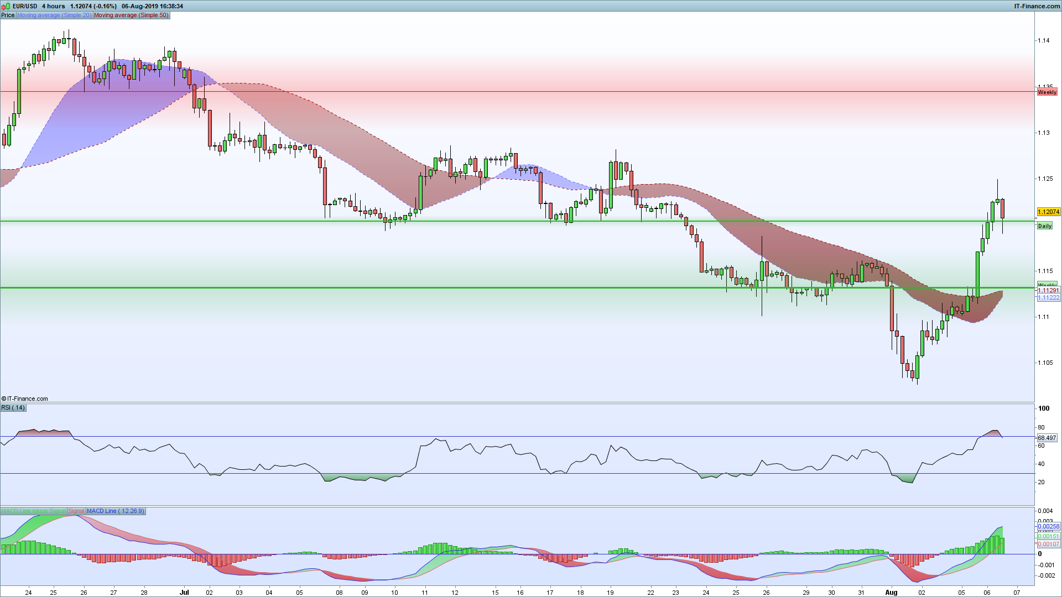
Task: Click the blue 0.00258 MACD value tag
Action: coord(1048,526)
